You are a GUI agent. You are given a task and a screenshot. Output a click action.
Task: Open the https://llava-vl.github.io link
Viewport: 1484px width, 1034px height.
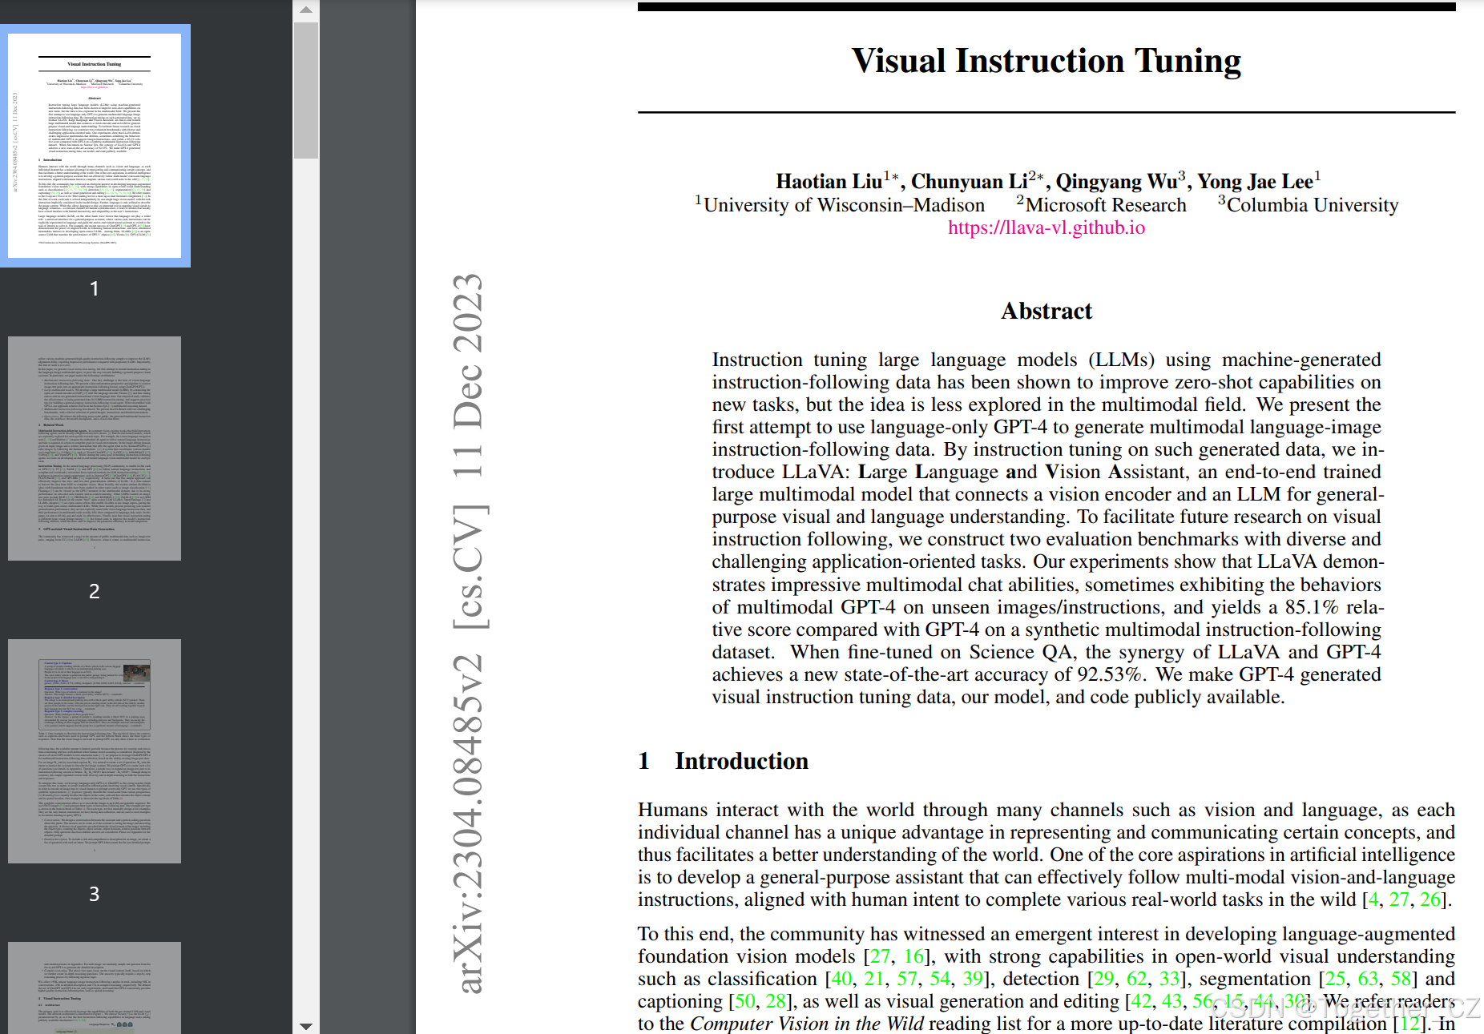(x=1046, y=227)
